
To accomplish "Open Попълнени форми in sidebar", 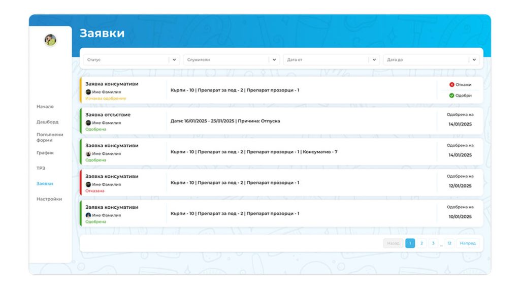I will pyautogui.click(x=50, y=137).
